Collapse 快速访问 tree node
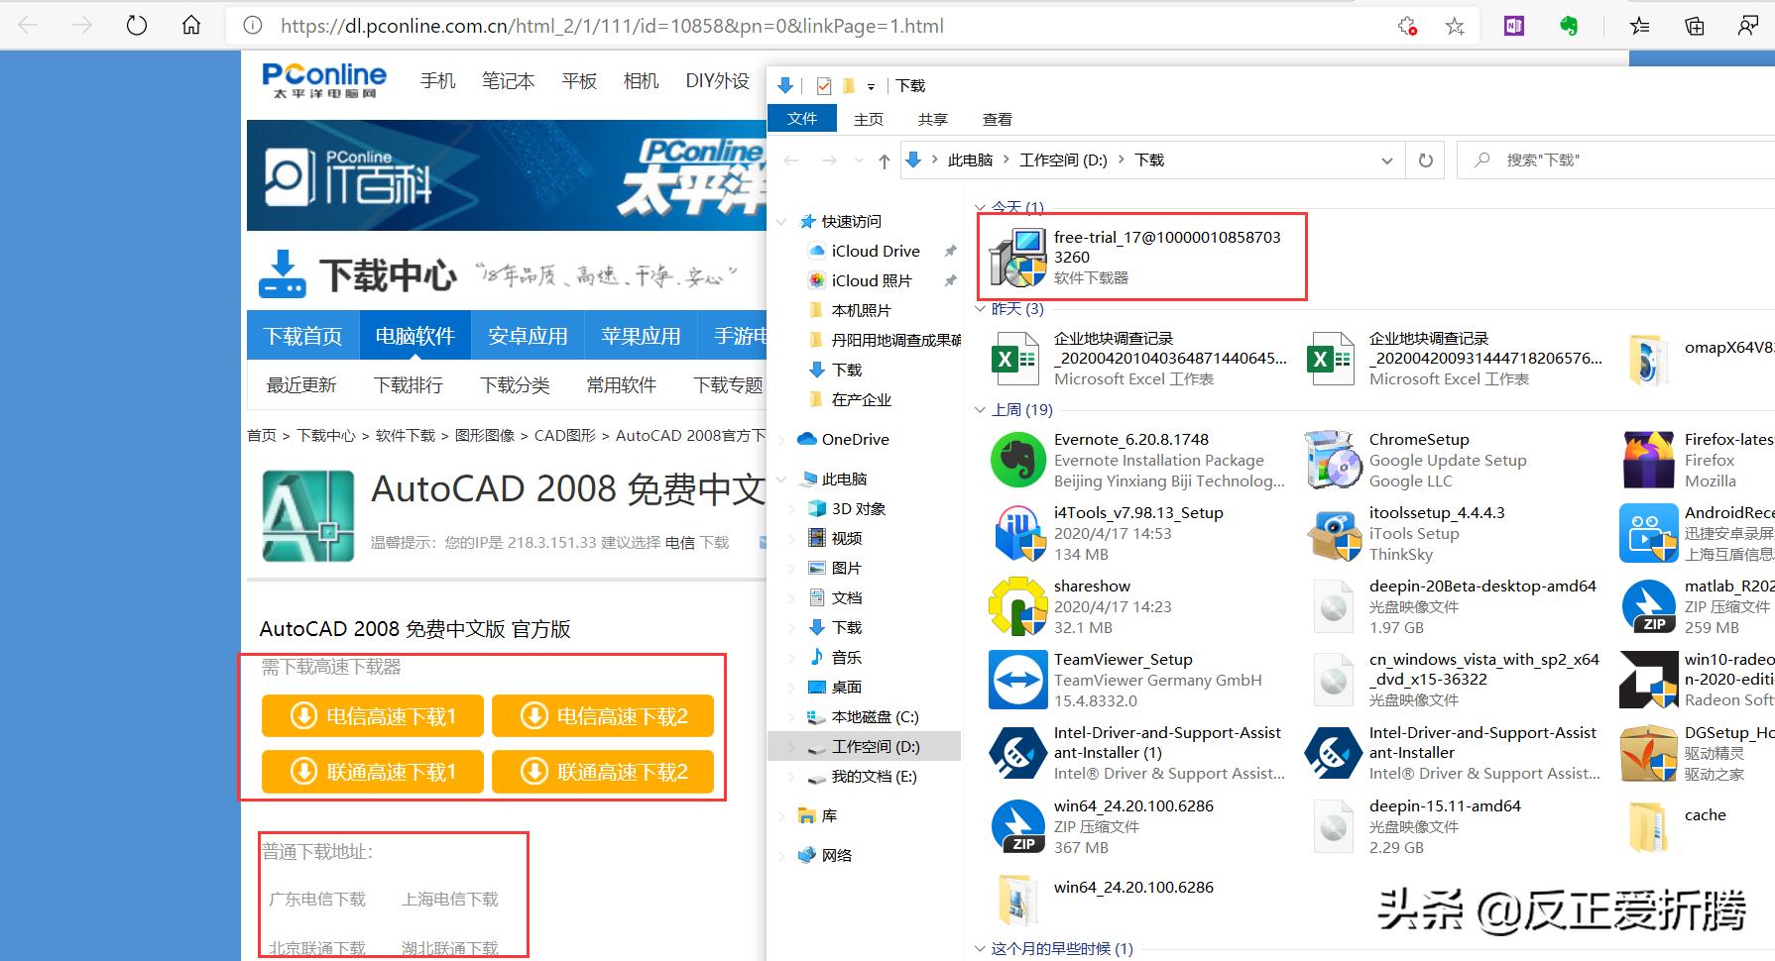Image resolution: width=1775 pixels, height=961 pixels. click(782, 222)
